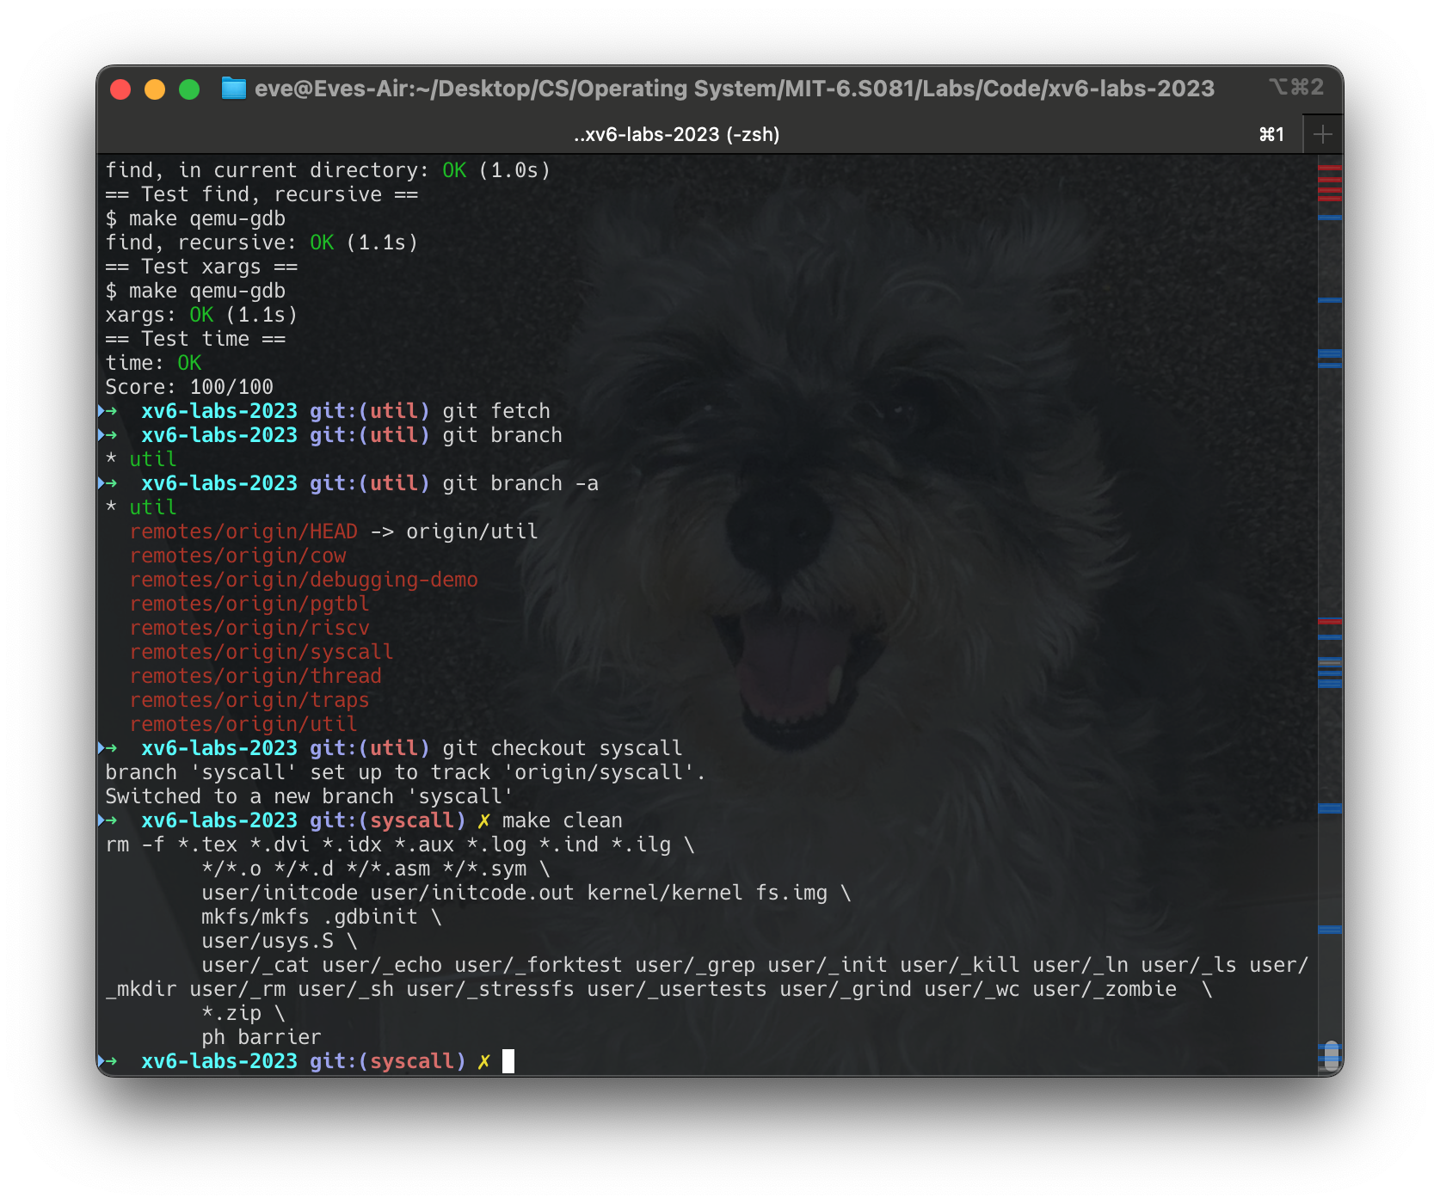Viewport: 1440px width, 1204px height.
Task: Click the folder proxy icon in the title bar
Action: point(233,89)
